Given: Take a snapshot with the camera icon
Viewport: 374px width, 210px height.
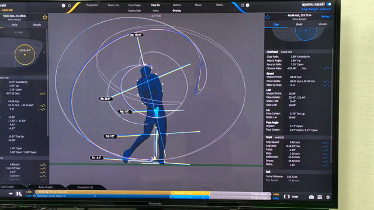Looking at the screenshot, I should (311, 197).
